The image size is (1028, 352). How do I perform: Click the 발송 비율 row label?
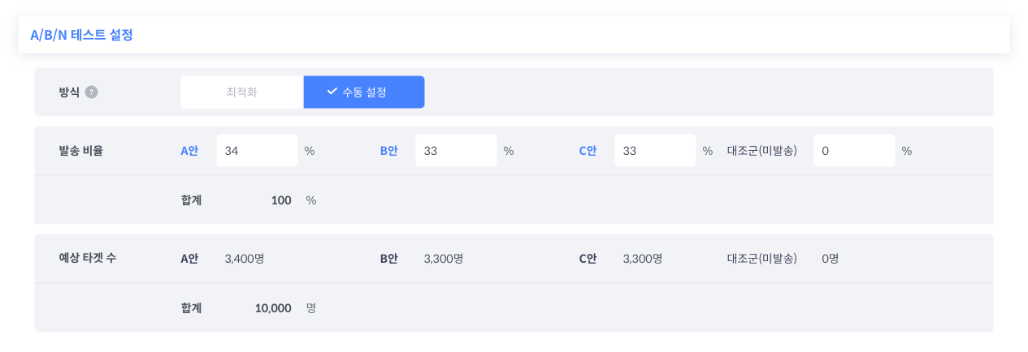pyautogui.click(x=81, y=151)
